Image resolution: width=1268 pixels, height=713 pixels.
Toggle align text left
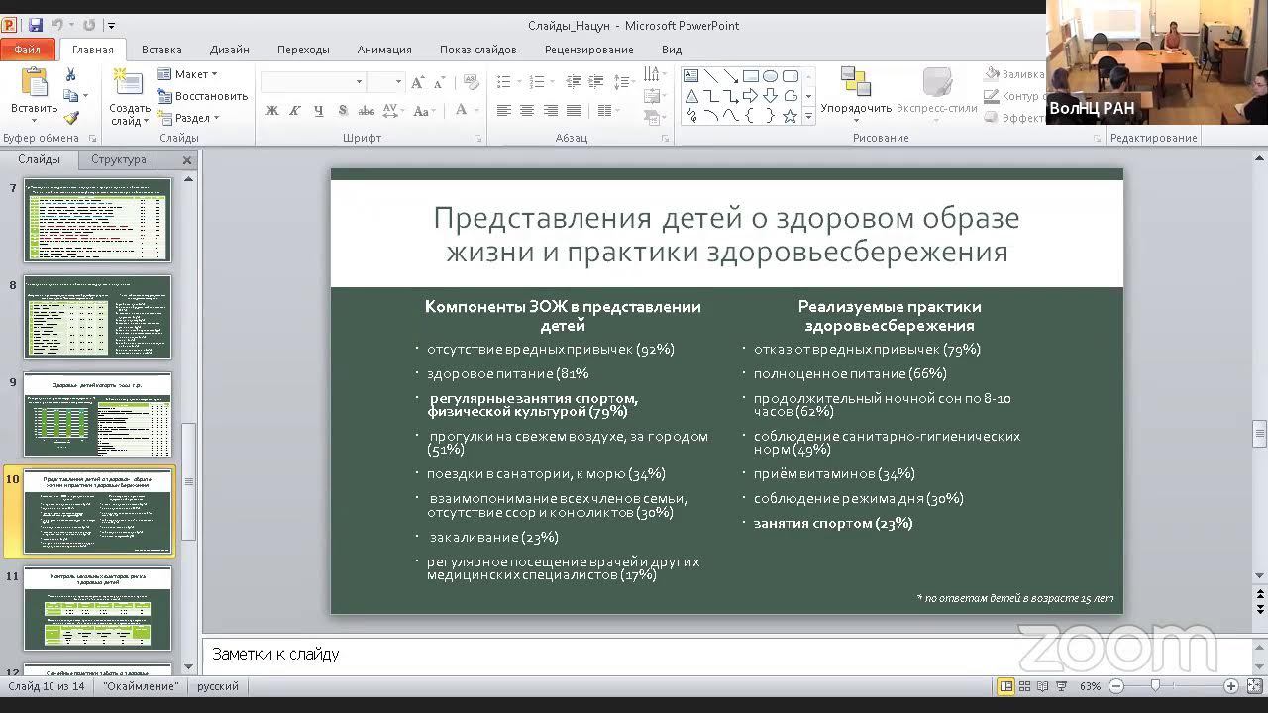pyautogui.click(x=504, y=111)
